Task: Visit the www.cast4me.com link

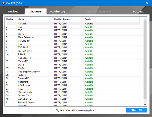Action: click(x=99, y=12)
